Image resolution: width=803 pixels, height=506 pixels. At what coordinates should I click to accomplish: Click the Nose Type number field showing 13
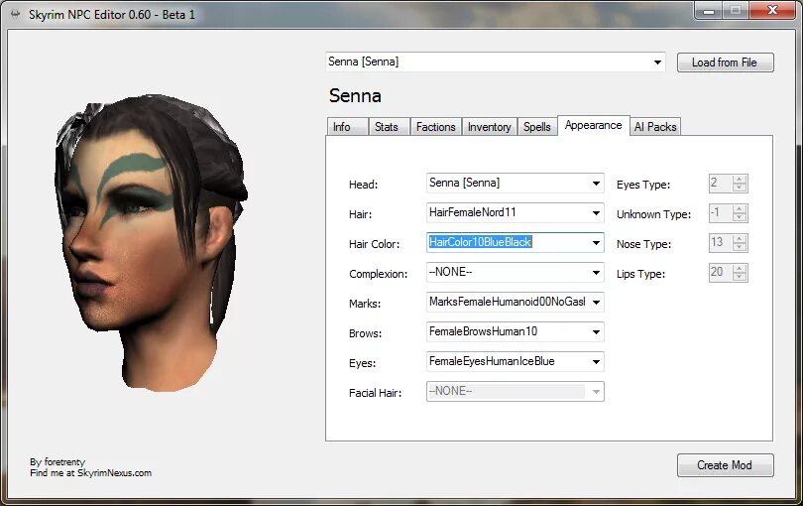tap(721, 242)
